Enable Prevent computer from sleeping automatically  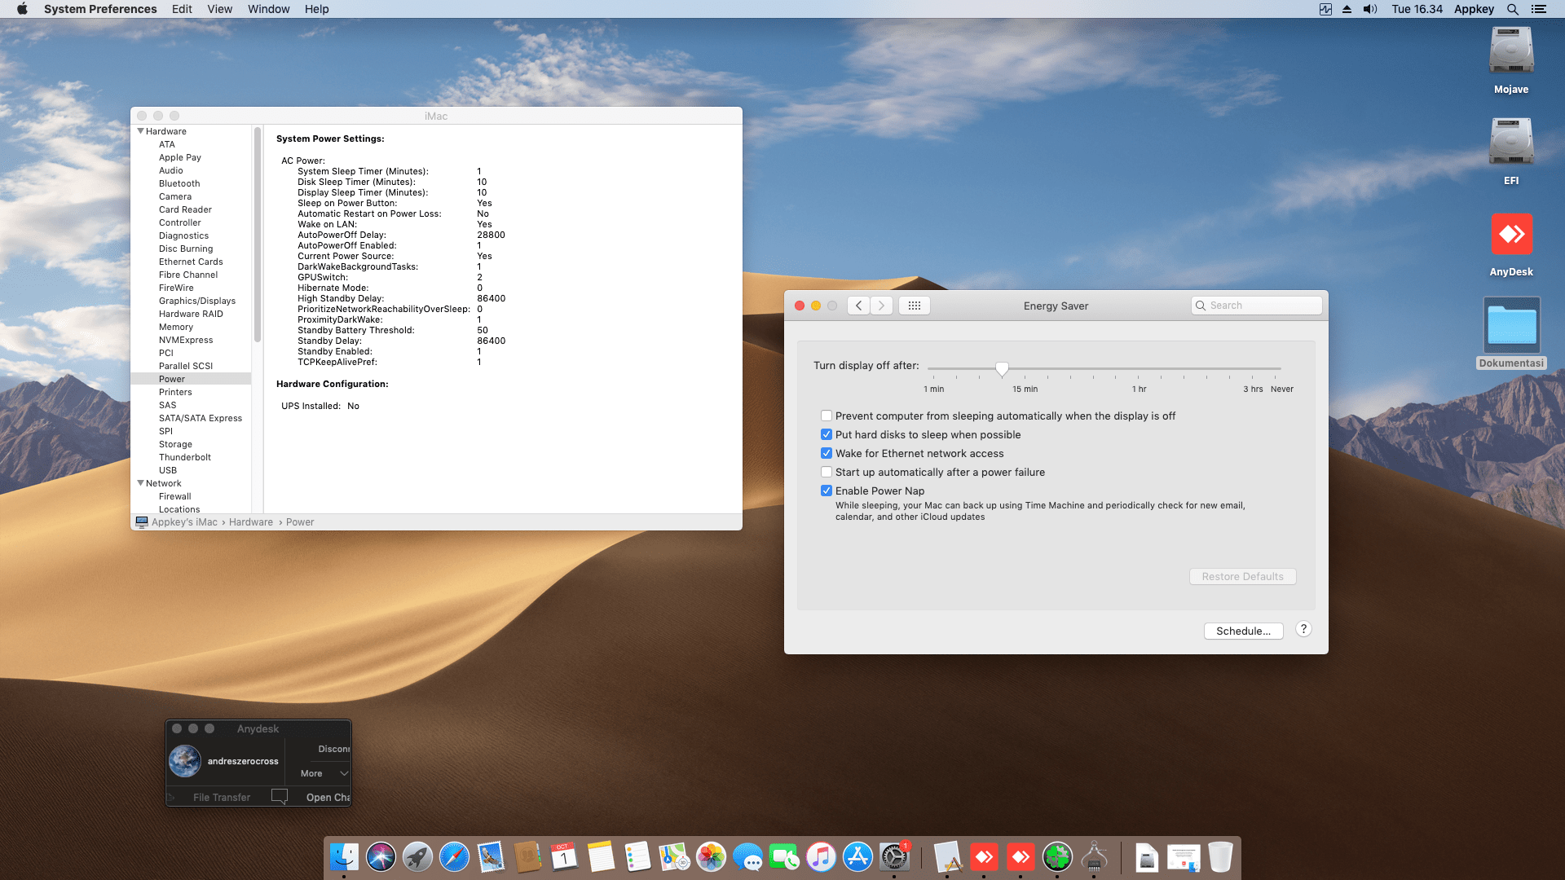(x=827, y=416)
